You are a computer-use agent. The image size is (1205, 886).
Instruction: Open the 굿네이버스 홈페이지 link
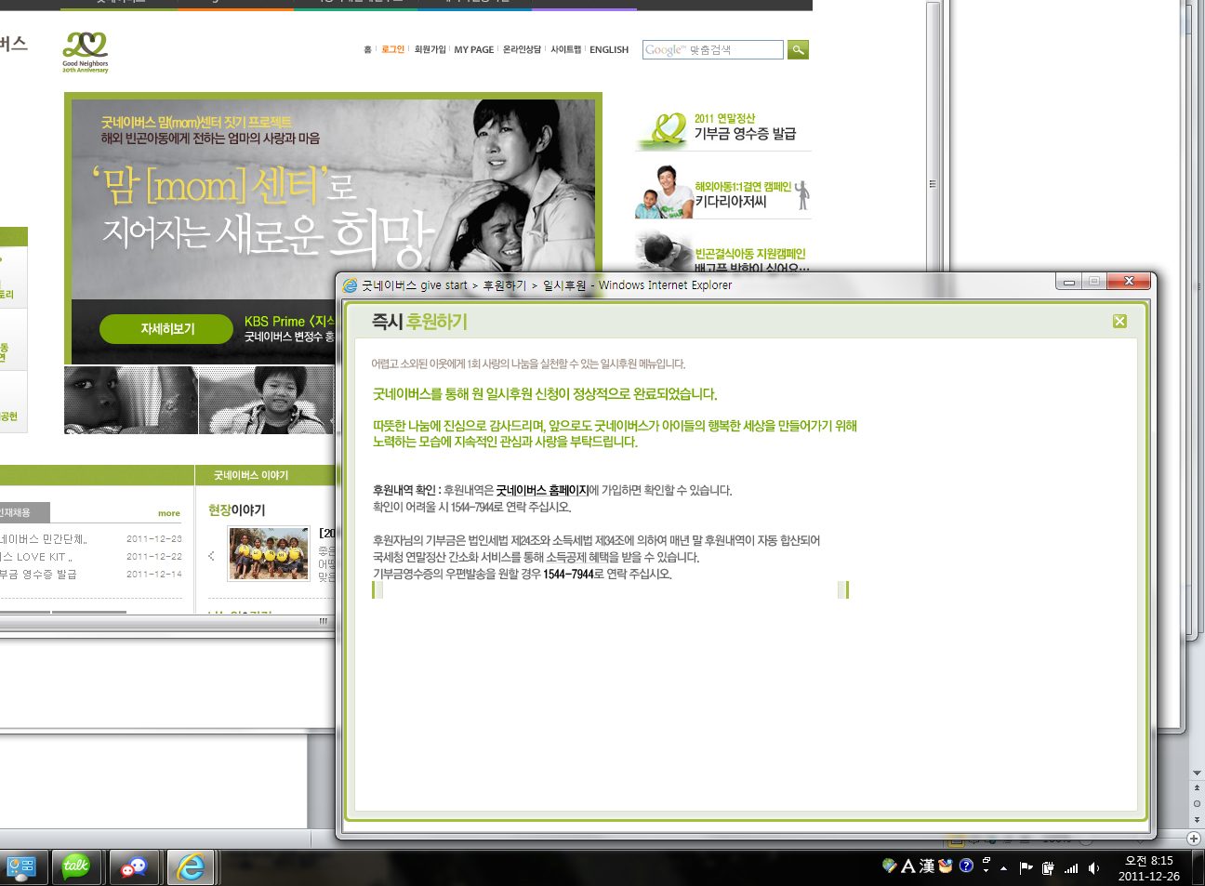(x=542, y=490)
